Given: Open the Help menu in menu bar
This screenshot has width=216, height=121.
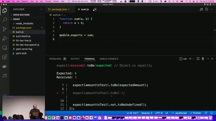Looking at the screenshot, I should (62, 1).
